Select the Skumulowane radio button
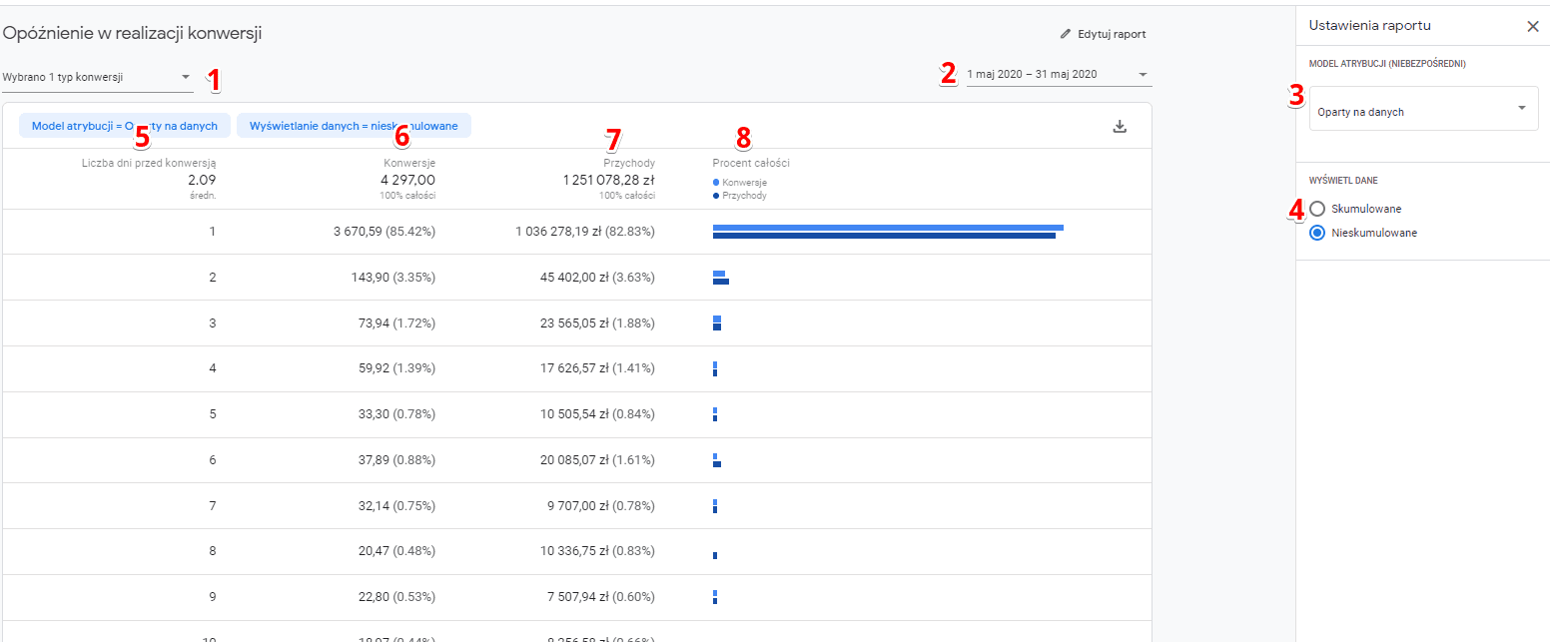Screen dimensions: 1550x642 coord(1317,209)
